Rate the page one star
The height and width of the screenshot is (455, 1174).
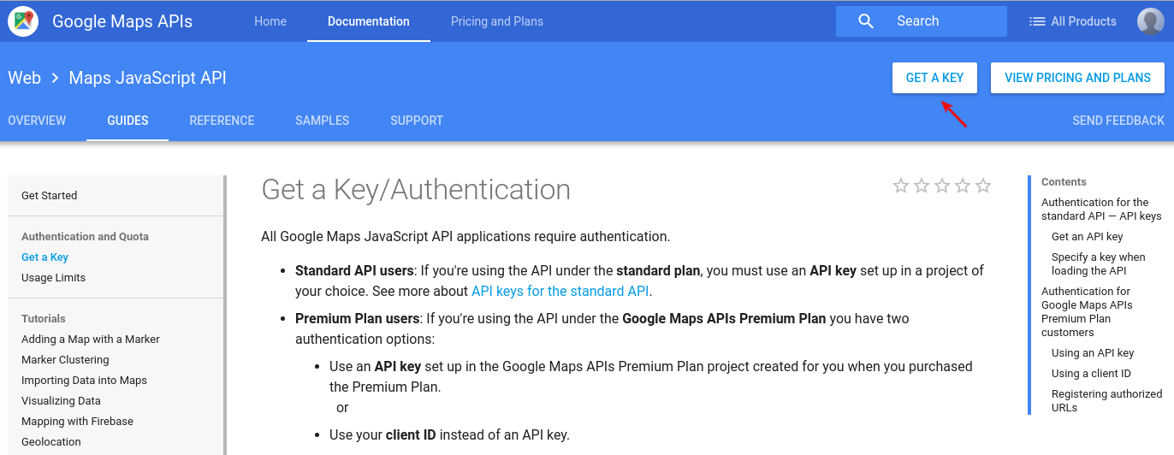click(901, 186)
